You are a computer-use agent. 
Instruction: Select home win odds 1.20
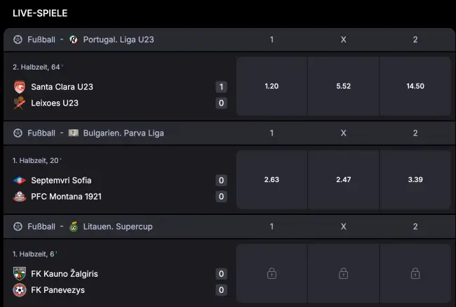pyautogui.click(x=271, y=86)
